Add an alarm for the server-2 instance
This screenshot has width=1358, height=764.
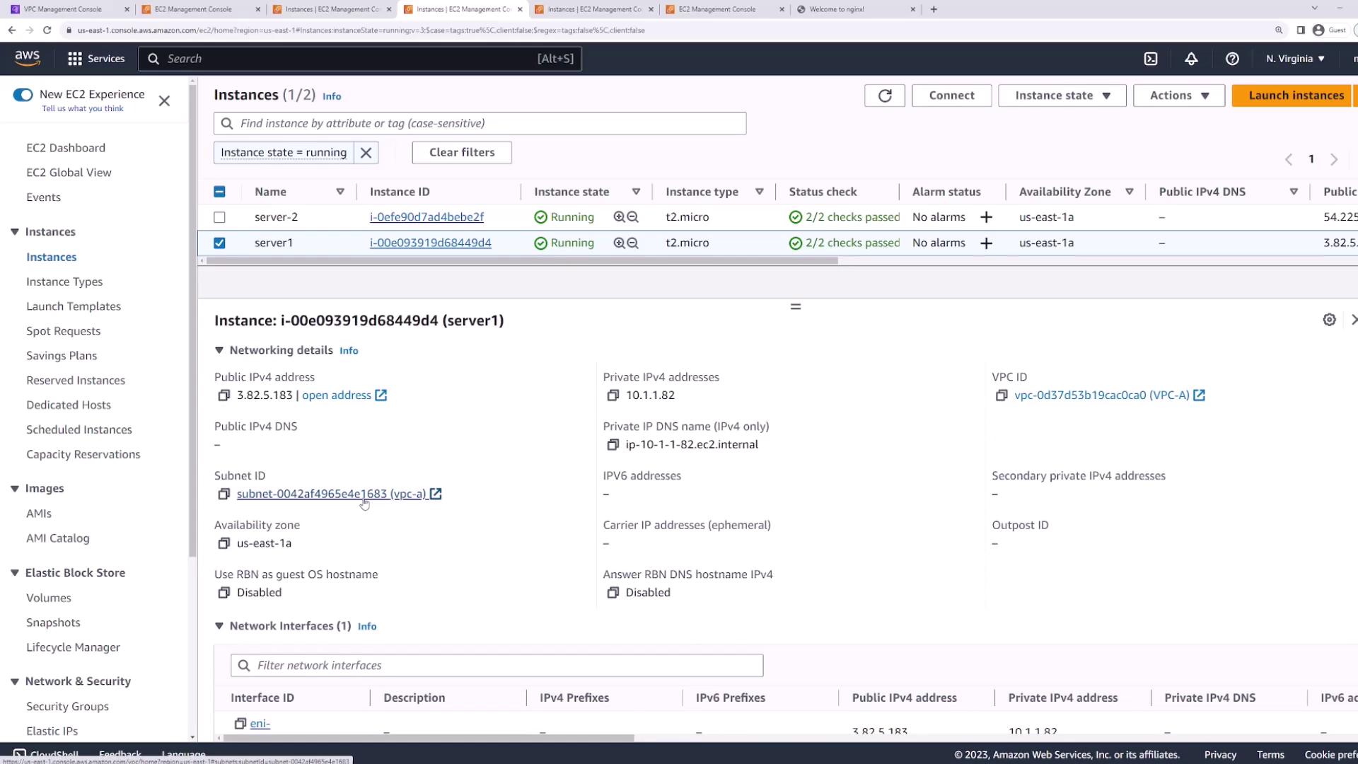click(986, 217)
